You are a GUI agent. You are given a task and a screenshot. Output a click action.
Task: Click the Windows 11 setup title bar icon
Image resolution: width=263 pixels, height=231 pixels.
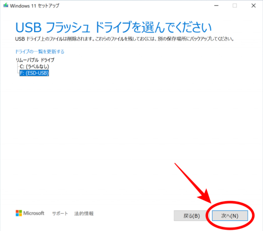pyautogui.click(x=6, y=5)
